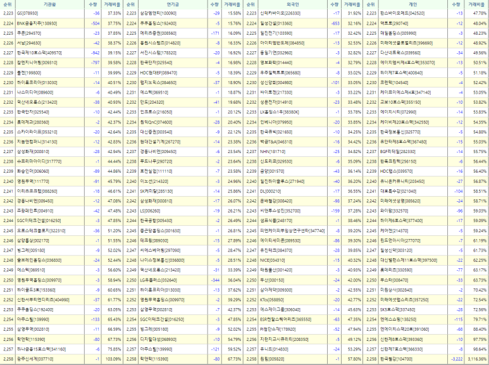This screenshot has height=365, width=489.
Task: Select the 교보10호스팩[355150] cell
Action: pyautogui.click(x=400, y=102)
